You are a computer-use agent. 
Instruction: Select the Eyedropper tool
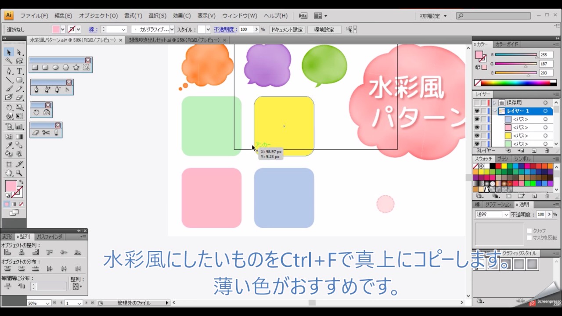[x=9, y=145]
